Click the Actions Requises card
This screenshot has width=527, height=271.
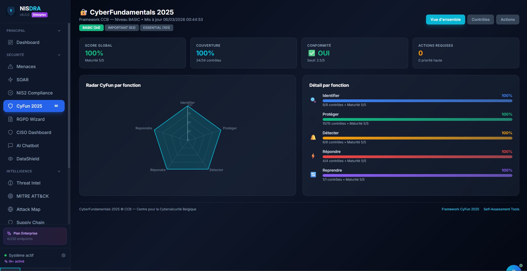tap(466, 53)
